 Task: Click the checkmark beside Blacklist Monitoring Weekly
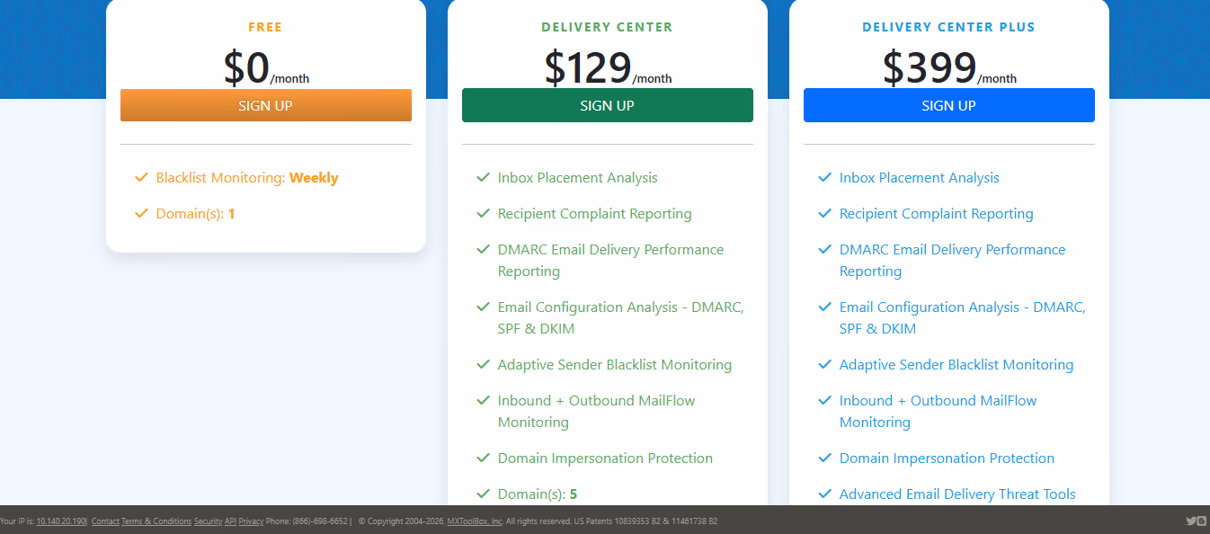coord(141,178)
